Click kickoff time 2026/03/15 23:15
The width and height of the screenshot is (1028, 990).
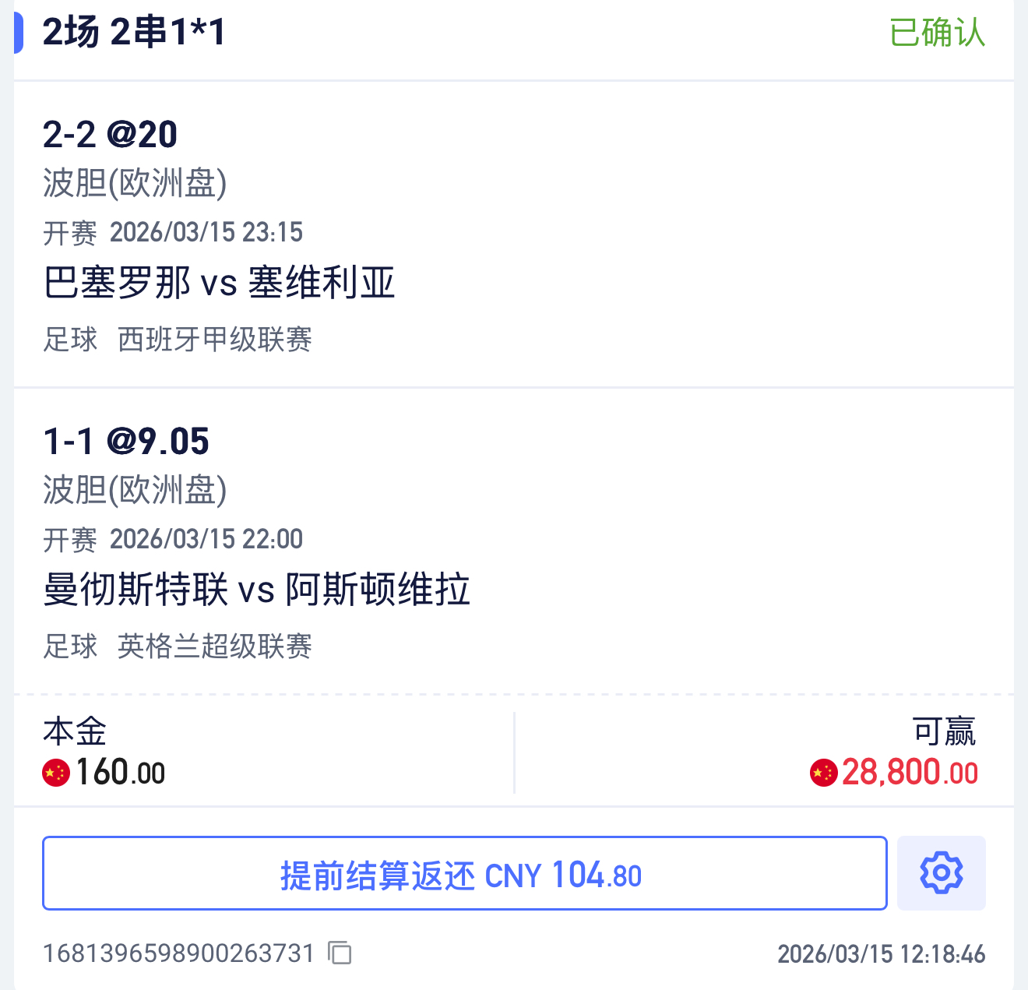[x=206, y=232]
